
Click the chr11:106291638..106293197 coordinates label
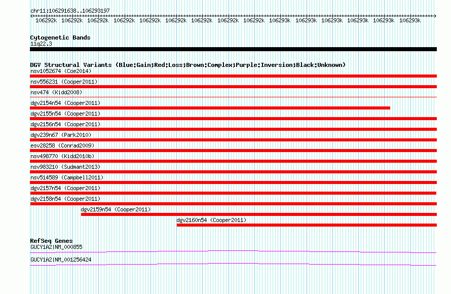pyautogui.click(x=70, y=11)
